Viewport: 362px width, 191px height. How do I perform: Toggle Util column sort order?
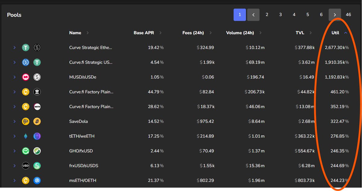pos(339,33)
